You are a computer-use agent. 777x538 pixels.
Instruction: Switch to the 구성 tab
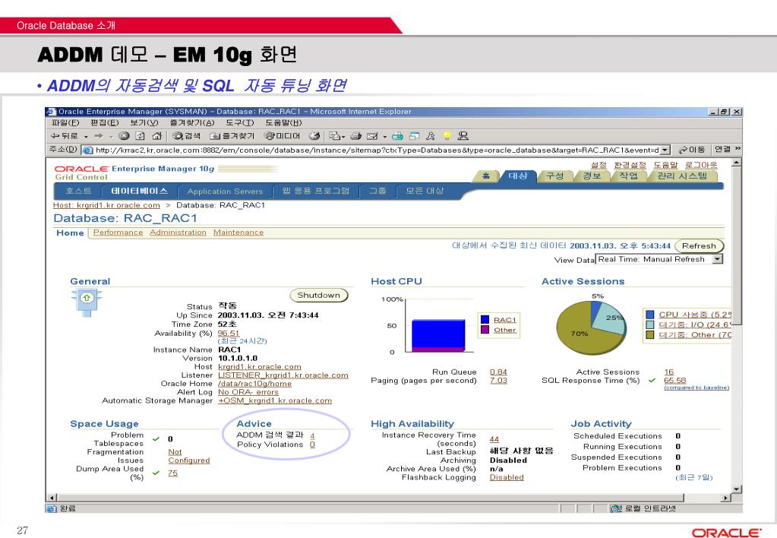(x=554, y=176)
